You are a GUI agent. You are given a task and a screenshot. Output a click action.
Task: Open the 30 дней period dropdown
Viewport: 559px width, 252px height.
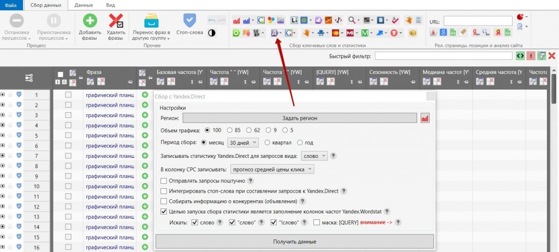[242, 143]
